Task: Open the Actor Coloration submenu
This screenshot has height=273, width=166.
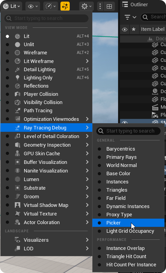Action: [46, 222]
